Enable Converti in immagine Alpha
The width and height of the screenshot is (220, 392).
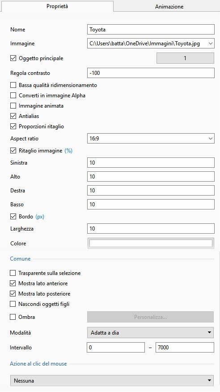pyautogui.click(x=13, y=96)
